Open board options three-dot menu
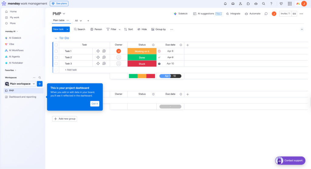The width and height of the screenshot is (311, 169). pyautogui.click(x=301, y=14)
